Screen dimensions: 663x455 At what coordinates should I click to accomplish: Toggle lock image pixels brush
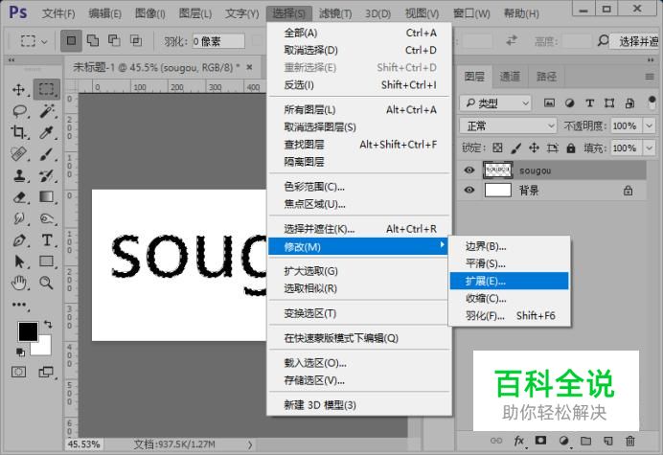pos(515,148)
